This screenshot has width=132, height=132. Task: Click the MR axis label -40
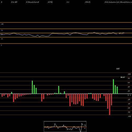[x=129, y=104]
